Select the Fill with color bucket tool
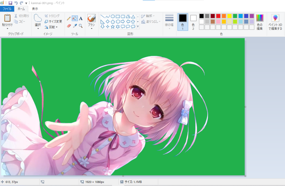The height and width of the screenshot is (186, 285). tap(75, 18)
